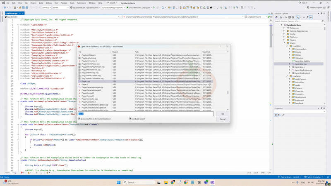Open the File menu
This screenshot has width=331, height=186.
(x=8, y=3)
